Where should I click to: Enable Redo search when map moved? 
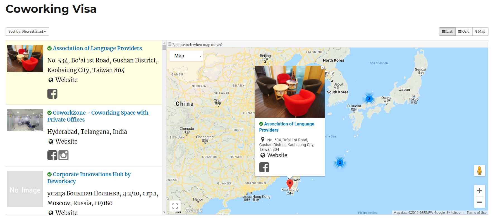(x=169, y=44)
